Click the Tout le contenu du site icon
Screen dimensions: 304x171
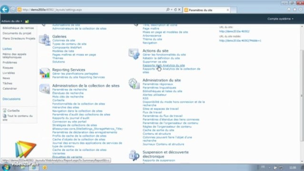tap(5, 116)
